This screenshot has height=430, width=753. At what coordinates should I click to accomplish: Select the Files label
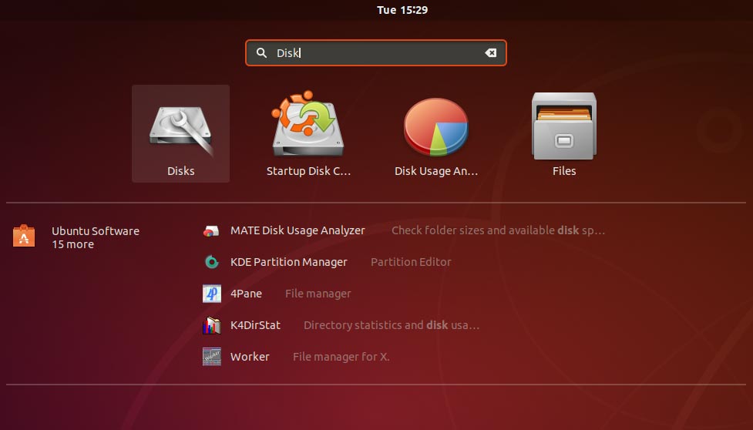(x=564, y=171)
